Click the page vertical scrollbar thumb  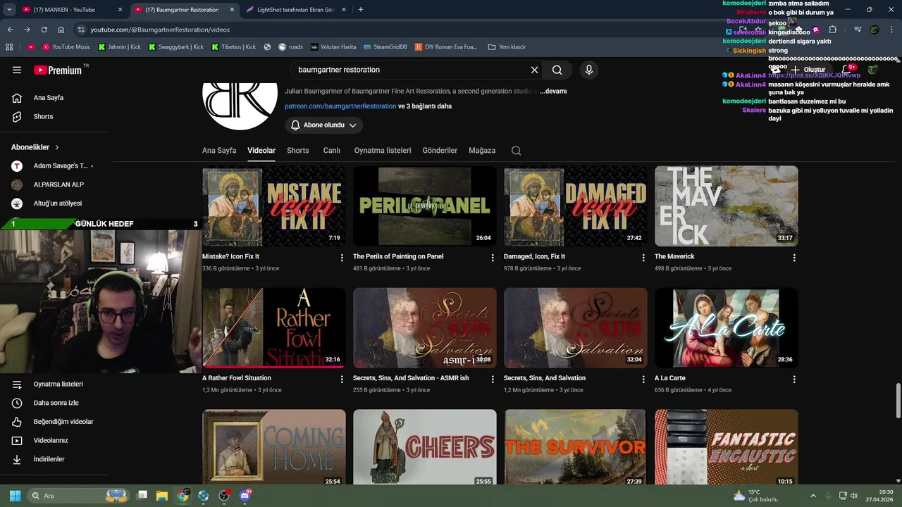pyautogui.click(x=898, y=401)
